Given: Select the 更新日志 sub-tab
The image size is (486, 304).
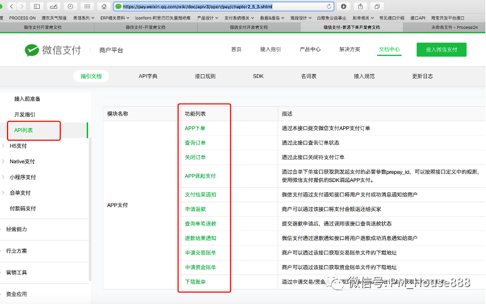Looking at the screenshot, I should pyautogui.click(x=422, y=76).
